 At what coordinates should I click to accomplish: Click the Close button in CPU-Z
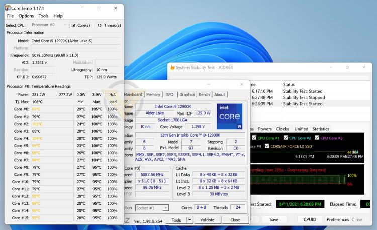click(x=235, y=220)
